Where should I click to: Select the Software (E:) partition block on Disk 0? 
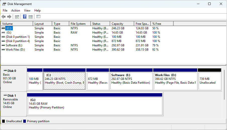(131, 79)
